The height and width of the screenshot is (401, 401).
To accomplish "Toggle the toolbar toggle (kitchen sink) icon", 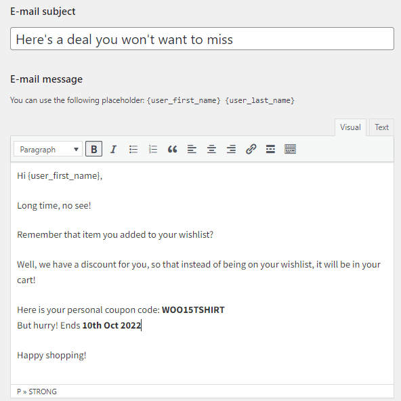I will (290, 149).
